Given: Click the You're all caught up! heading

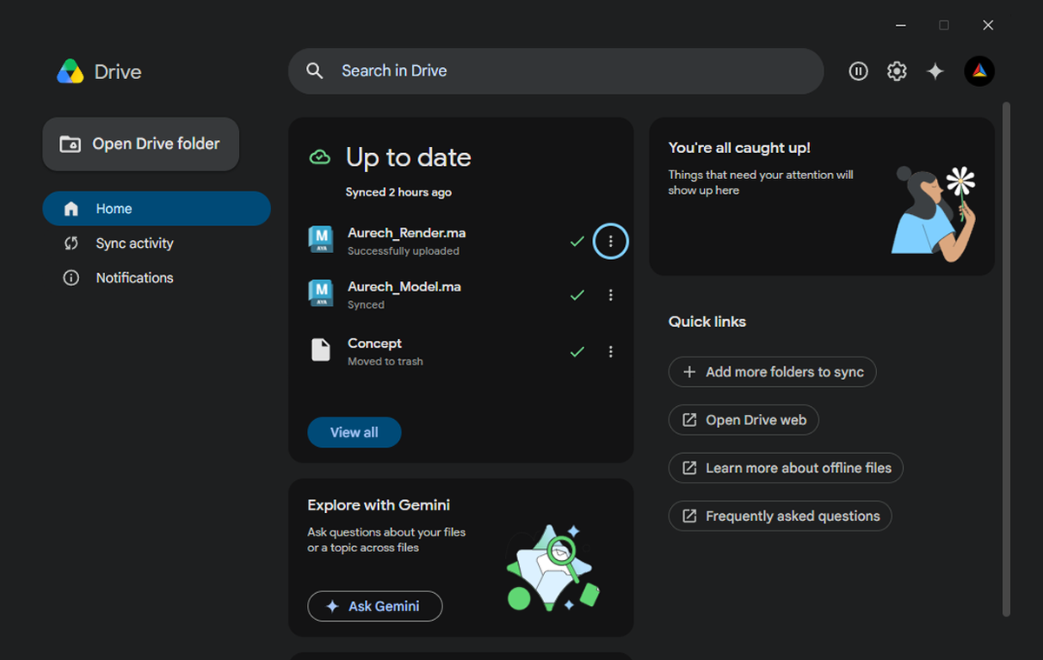Looking at the screenshot, I should [x=740, y=149].
